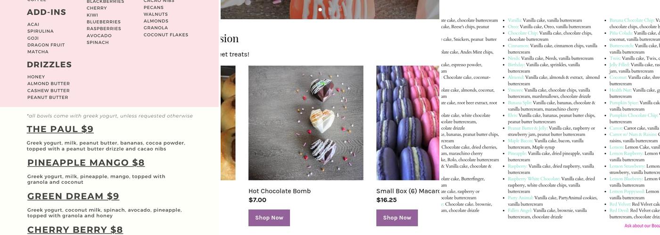Select the Vanilla cupcake flavor link
Screen dimensions: 660x235
(514, 21)
